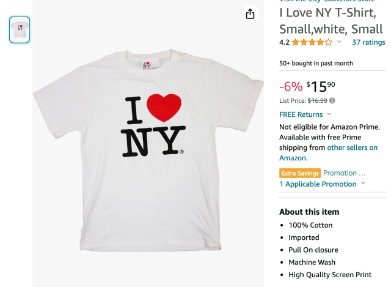
Task: Click the 4.2 rating number
Action: (284, 42)
